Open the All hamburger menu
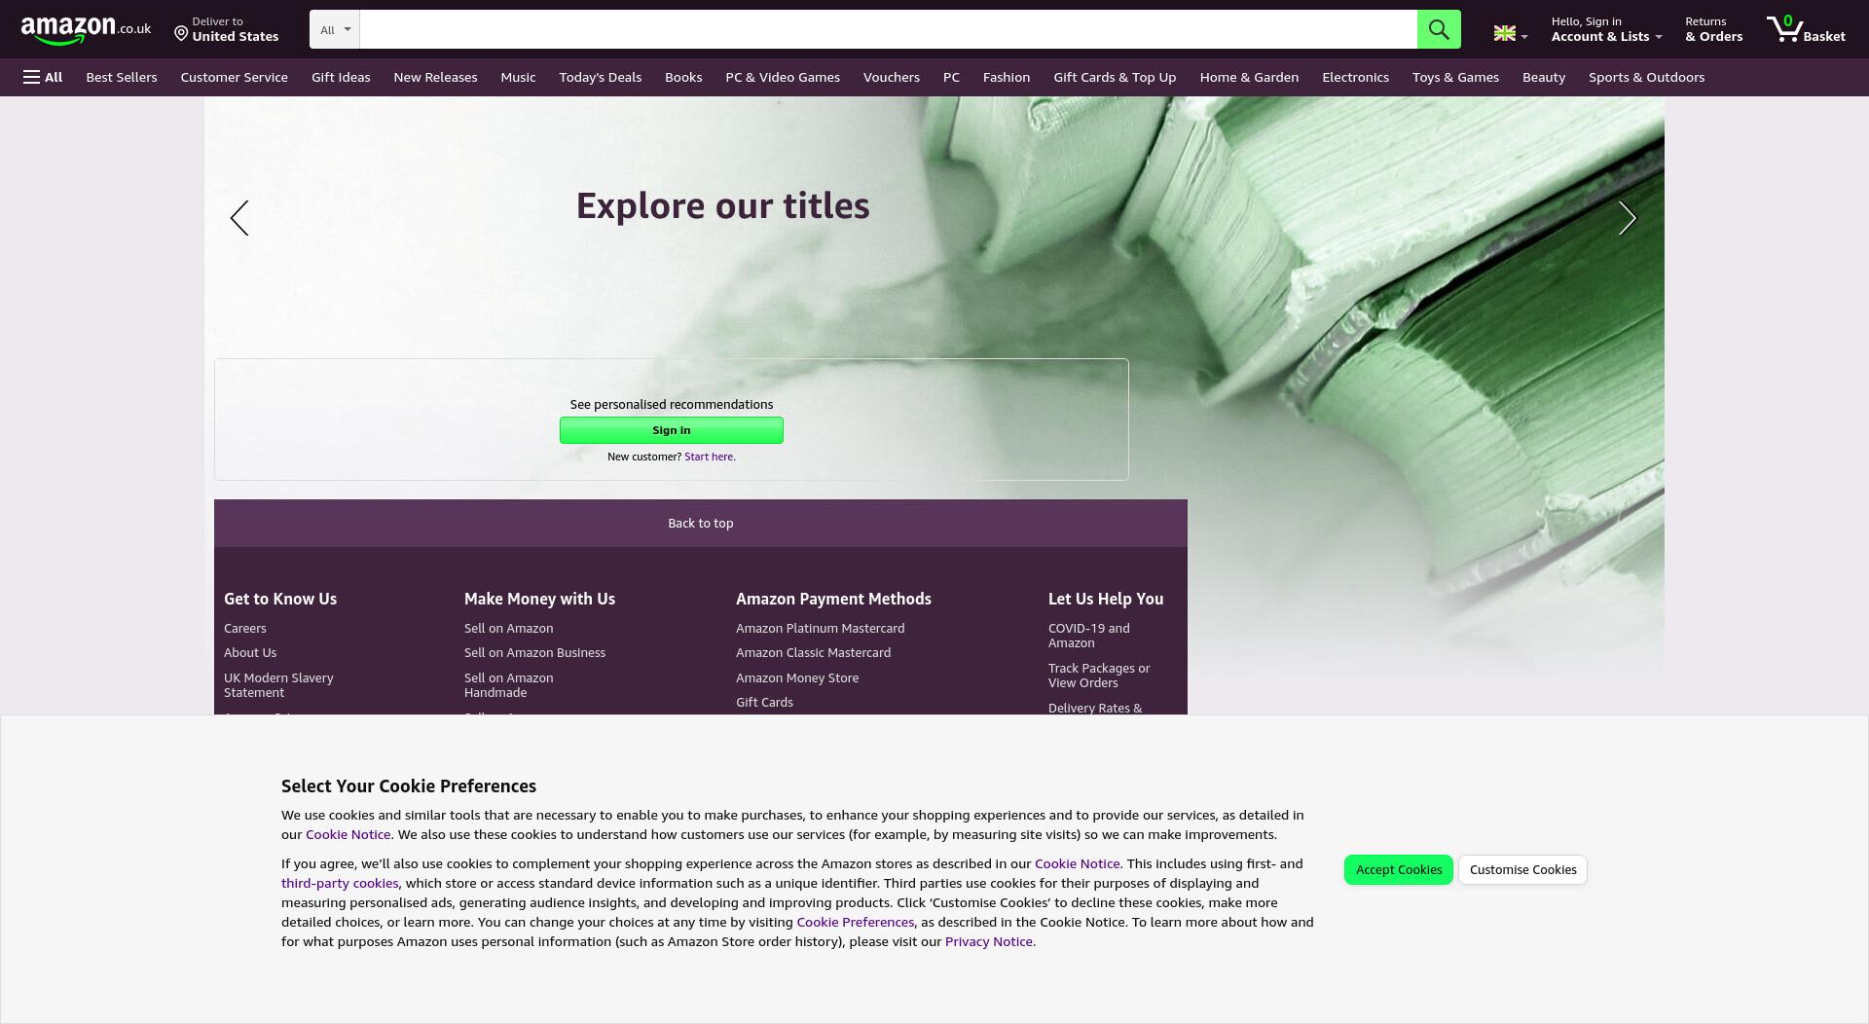Viewport: 1869px width, 1024px height. click(x=43, y=77)
